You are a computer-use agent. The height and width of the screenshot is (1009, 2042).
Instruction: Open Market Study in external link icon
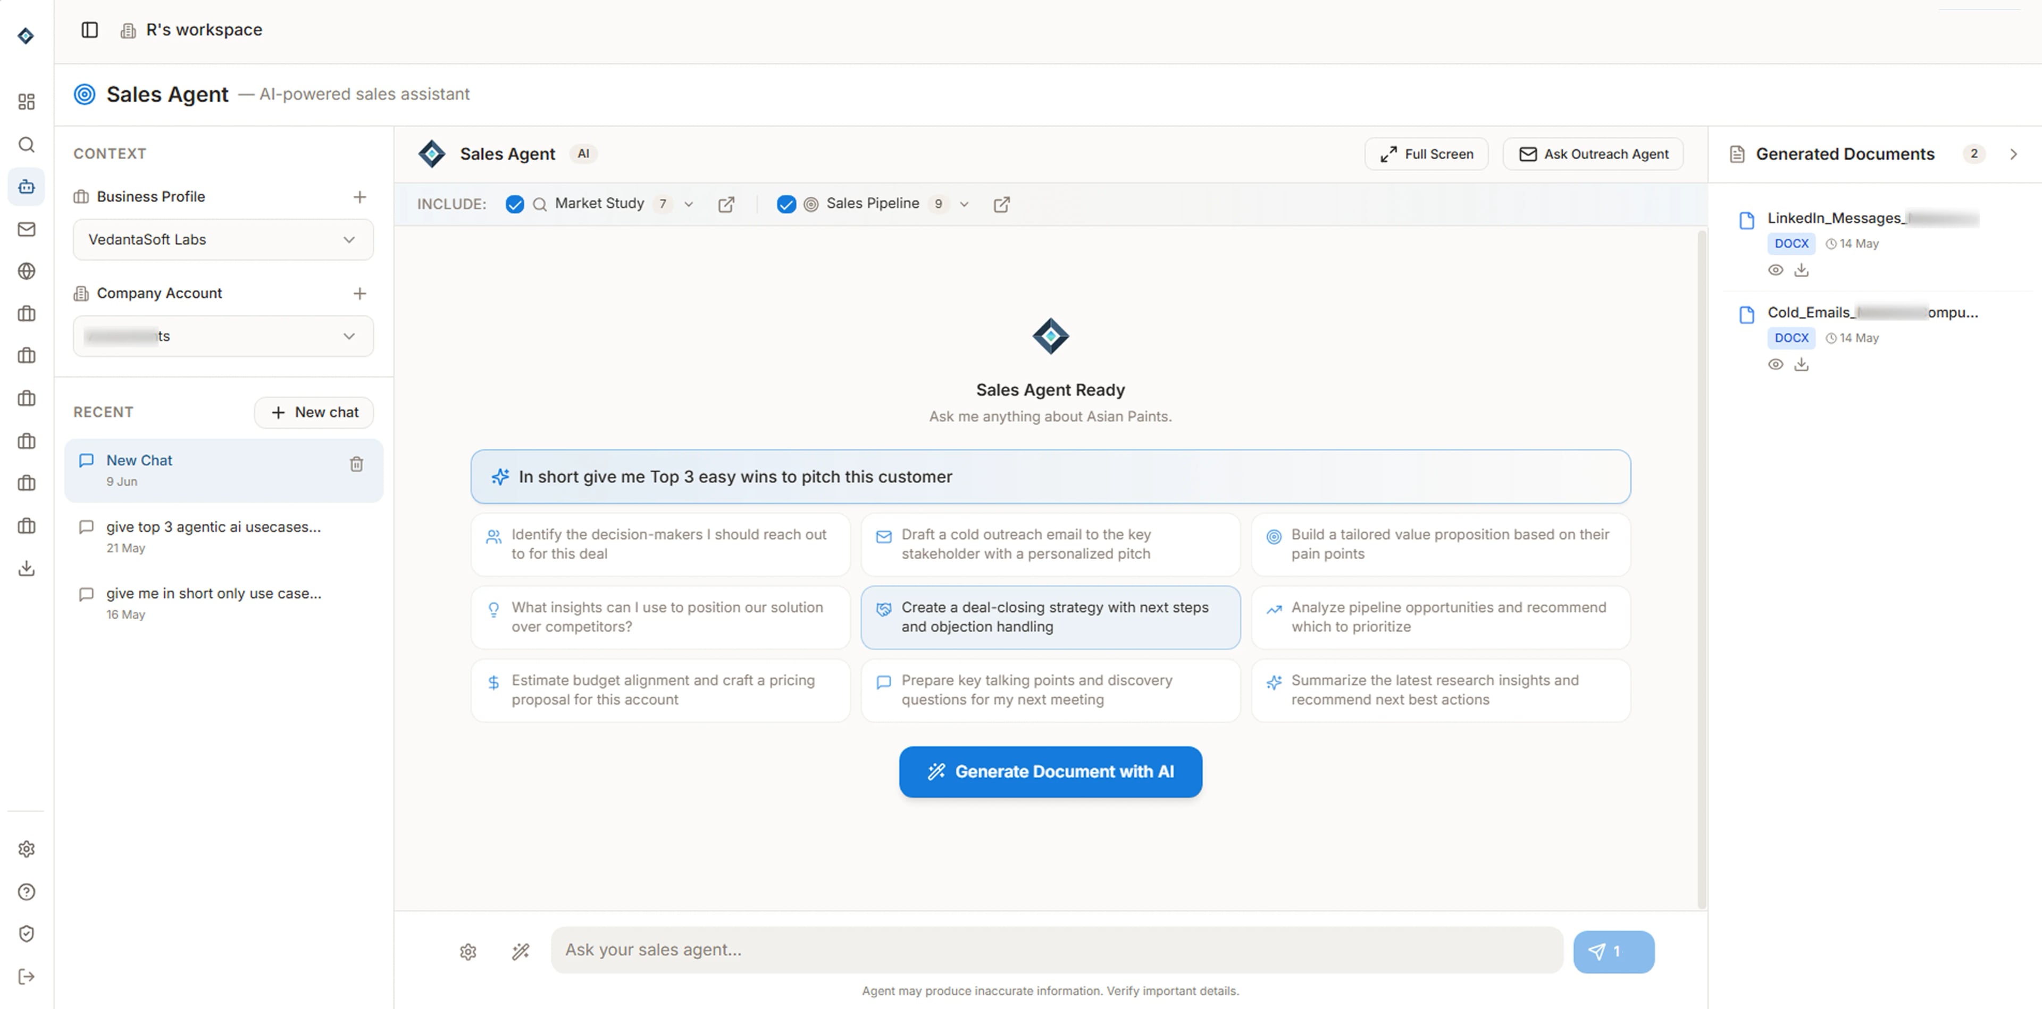point(726,204)
